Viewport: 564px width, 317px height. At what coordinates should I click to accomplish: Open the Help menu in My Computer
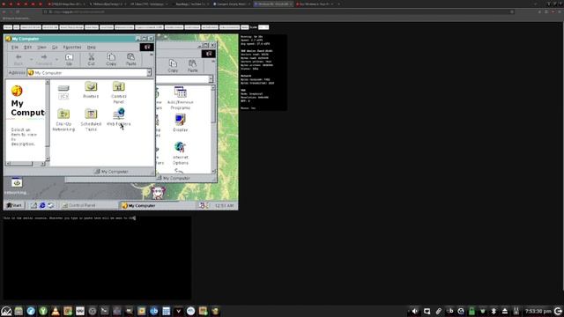click(x=92, y=47)
